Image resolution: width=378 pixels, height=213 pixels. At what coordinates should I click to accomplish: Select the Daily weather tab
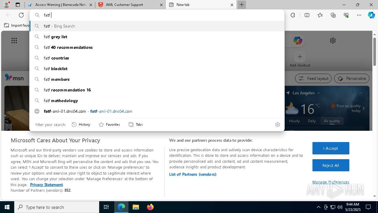click(312, 121)
